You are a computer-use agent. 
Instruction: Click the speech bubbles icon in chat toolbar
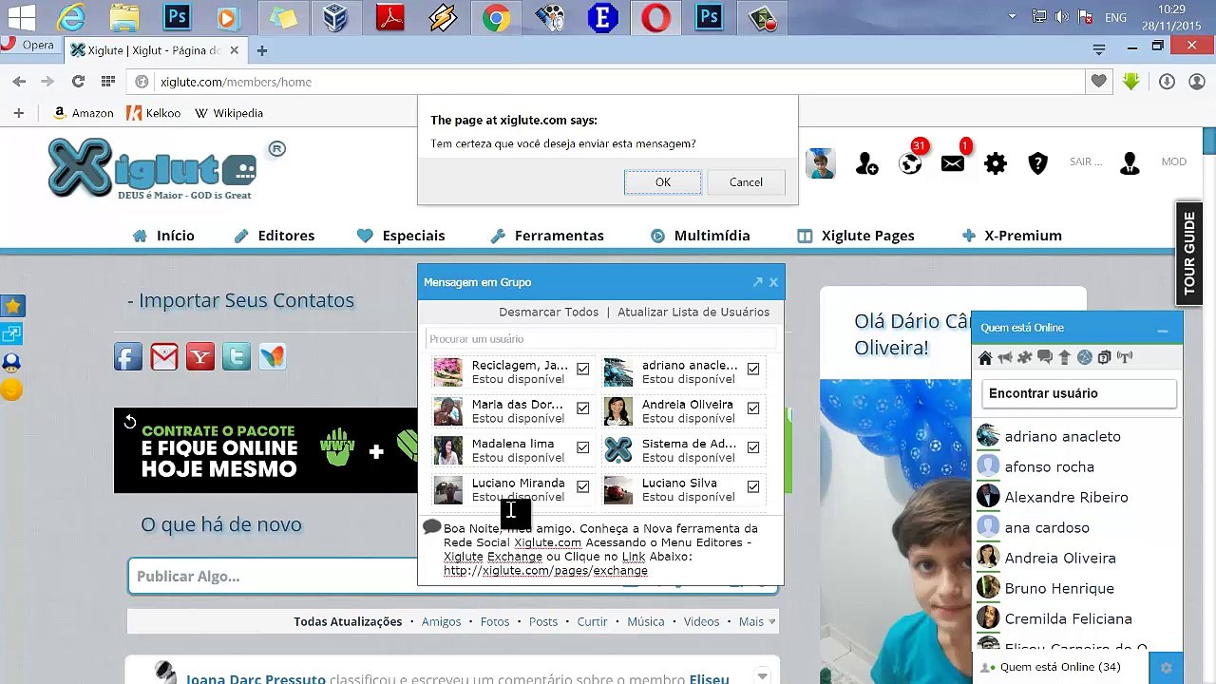pos(1044,357)
